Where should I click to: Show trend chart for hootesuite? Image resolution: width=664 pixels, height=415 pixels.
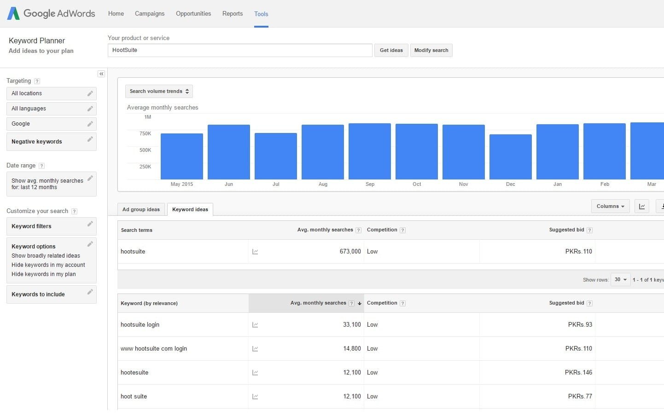[255, 373]
